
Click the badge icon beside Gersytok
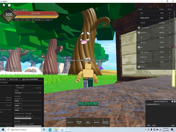point(139,33)
